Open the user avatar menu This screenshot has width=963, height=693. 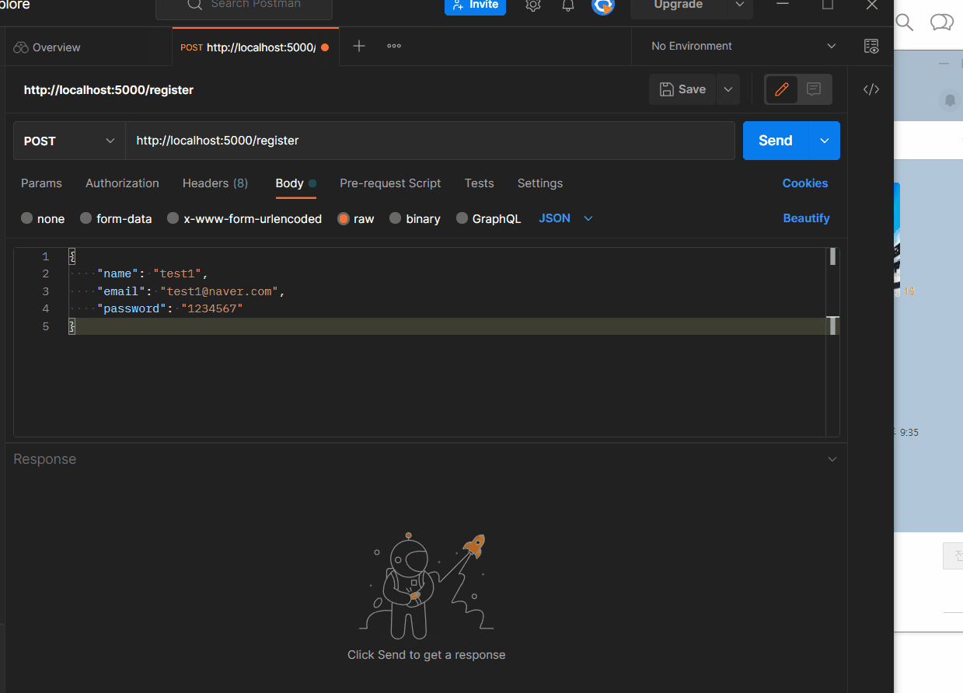pyautogui.click(x=603, y=6)
